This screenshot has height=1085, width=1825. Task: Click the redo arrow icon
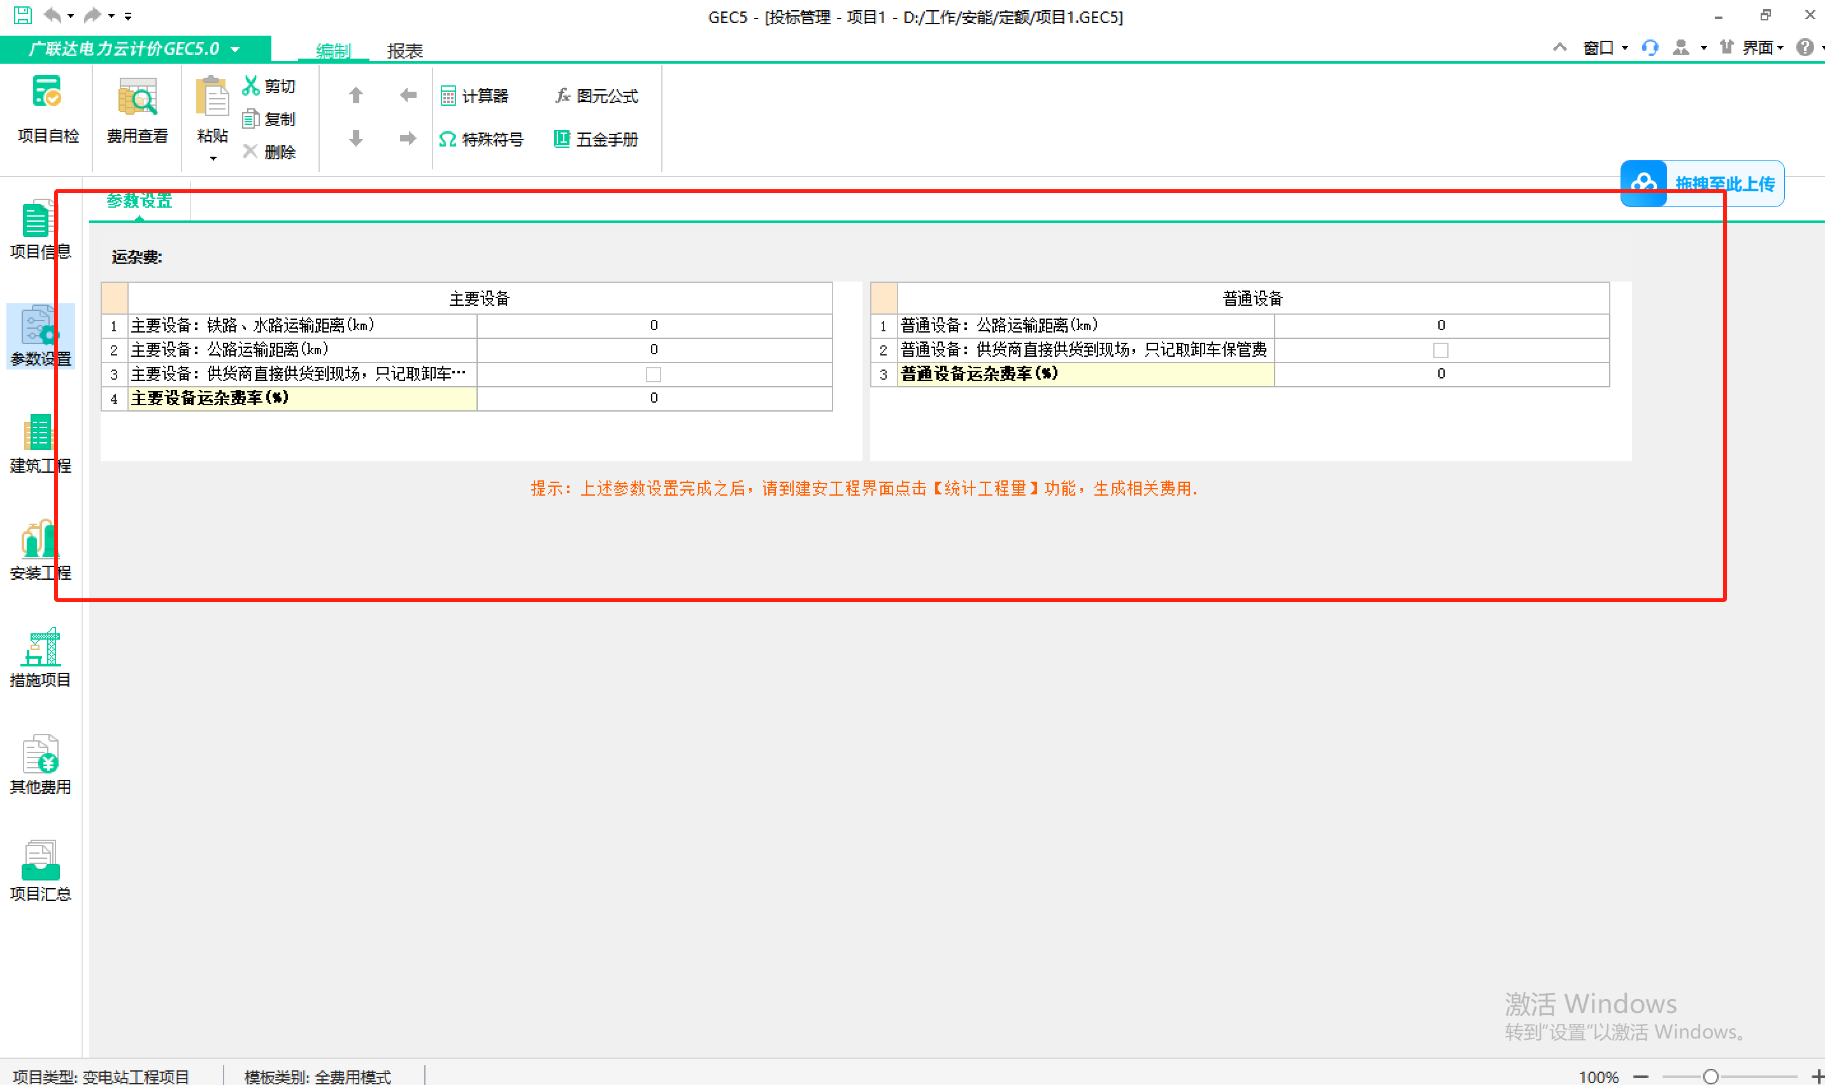coord(93,15)
